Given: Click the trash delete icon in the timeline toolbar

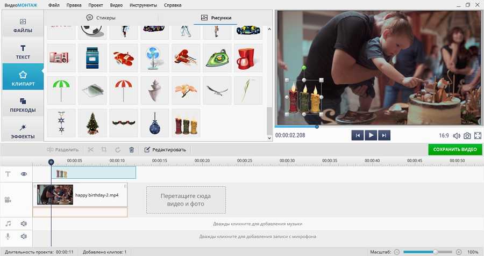Looking at the screenshot, I should (131, 149).
